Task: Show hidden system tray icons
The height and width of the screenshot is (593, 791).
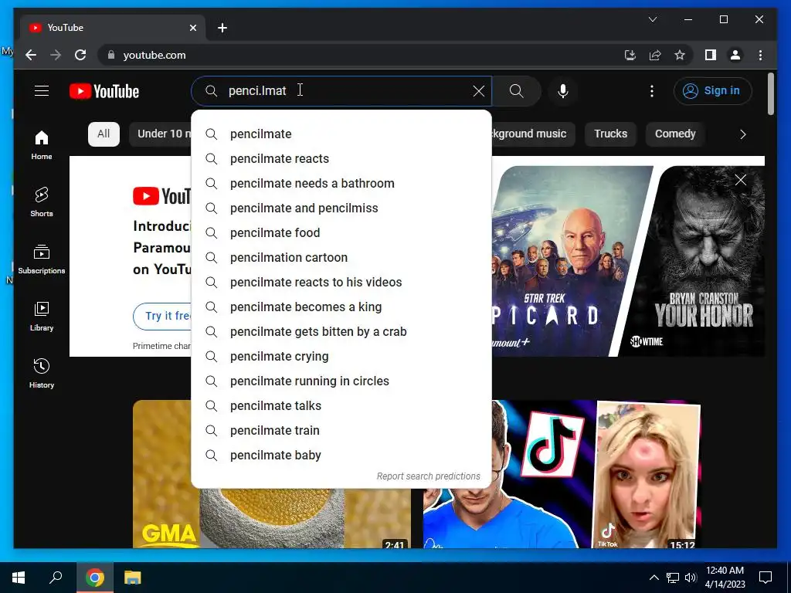Action: coord(654,578)
